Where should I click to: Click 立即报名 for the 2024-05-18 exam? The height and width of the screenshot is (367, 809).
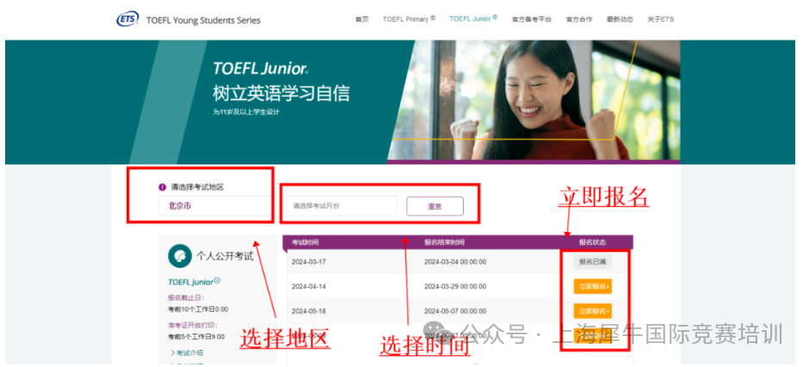coord(592,310)
